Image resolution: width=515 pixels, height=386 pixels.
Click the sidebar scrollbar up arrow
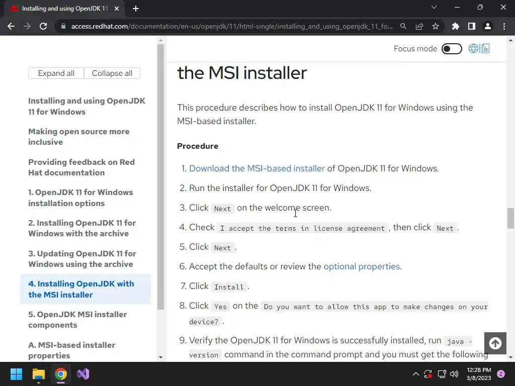pos(160,40)
